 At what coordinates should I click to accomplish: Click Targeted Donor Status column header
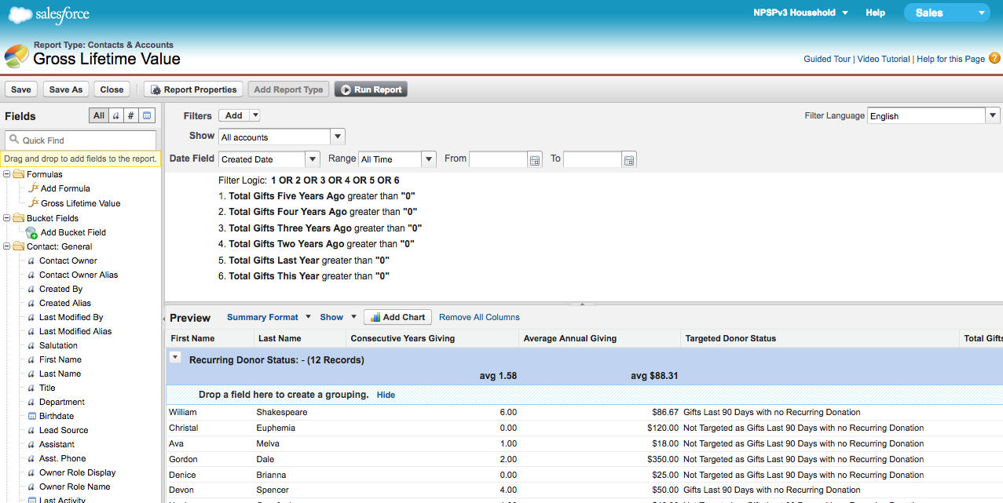click(819, 338)
